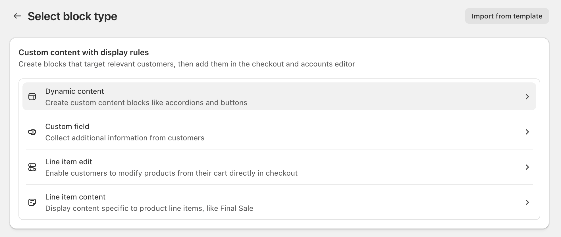The width and height of the screenshot is (561, 237).
Task: Click the Custom content with display rules title
Action: (84, 52)
